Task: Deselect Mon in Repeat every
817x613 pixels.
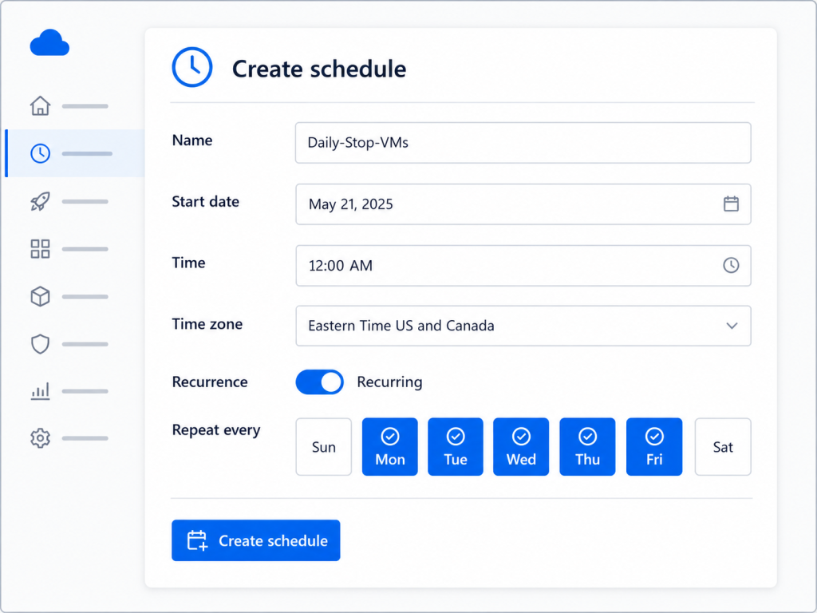Action: coord(389,447)
